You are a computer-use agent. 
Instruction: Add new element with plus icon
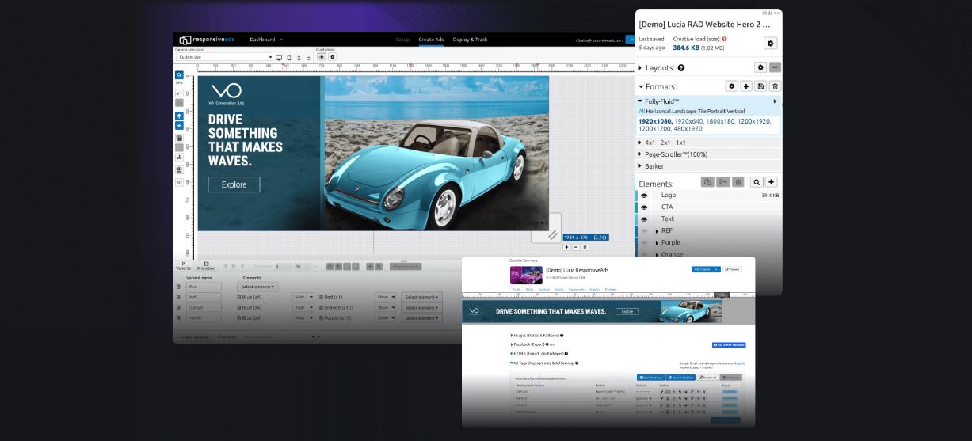point(771,182)
